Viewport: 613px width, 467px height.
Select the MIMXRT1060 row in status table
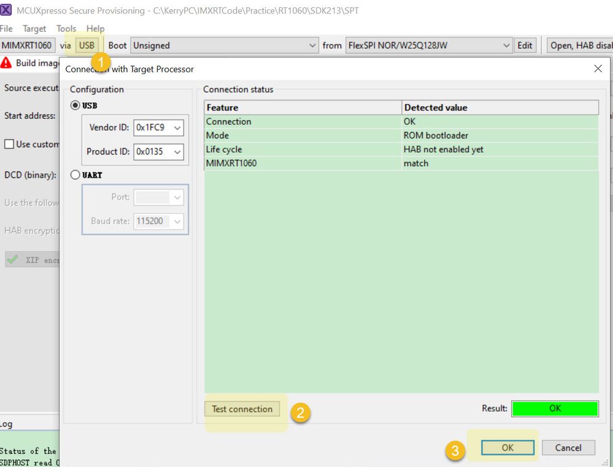tap(401, 163)
